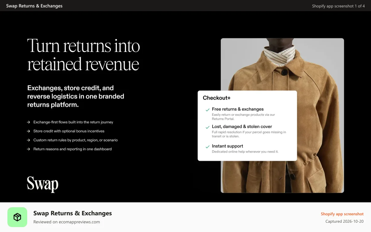Click the Captured 2026-10-20 date text
The height and width of the screenshot is (232, 371).
(345, 221)
